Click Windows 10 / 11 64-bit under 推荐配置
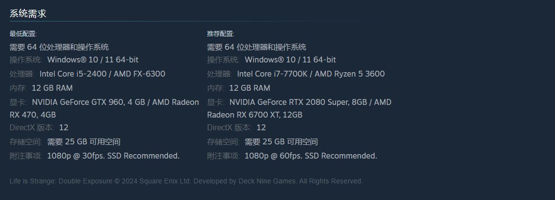This screenshot has height=200, width=555. point(290,60)
